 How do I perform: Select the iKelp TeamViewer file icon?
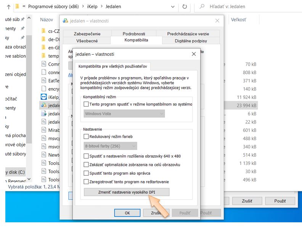click(44, 97)
